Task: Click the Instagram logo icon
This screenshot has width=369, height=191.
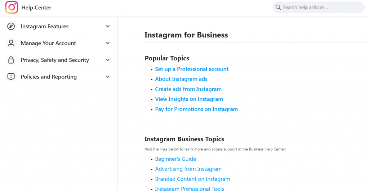Action: click(x=12, y=8)
